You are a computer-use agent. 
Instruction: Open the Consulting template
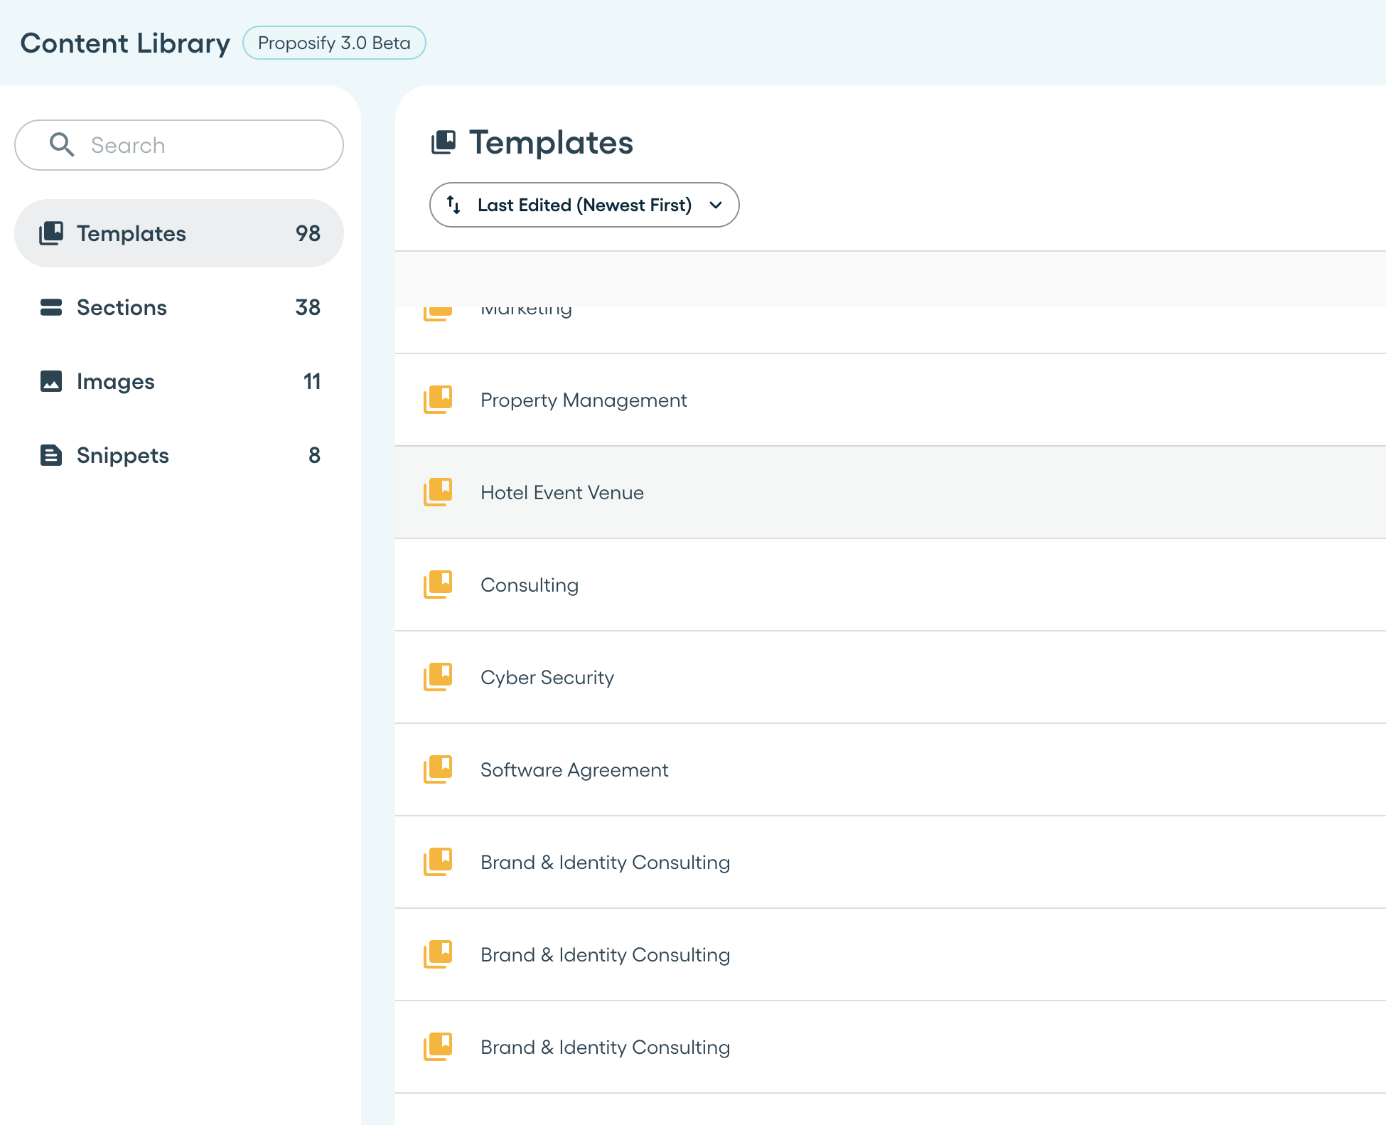(890, 585)
